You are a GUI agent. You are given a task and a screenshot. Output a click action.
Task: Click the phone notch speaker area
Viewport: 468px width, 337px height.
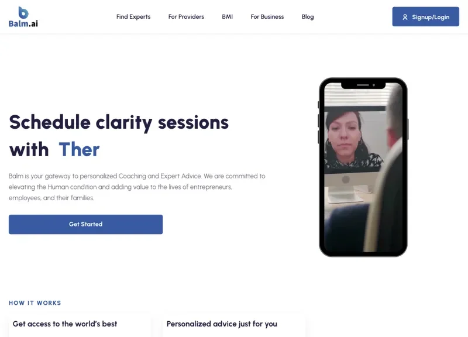click(x=363, y=85)
